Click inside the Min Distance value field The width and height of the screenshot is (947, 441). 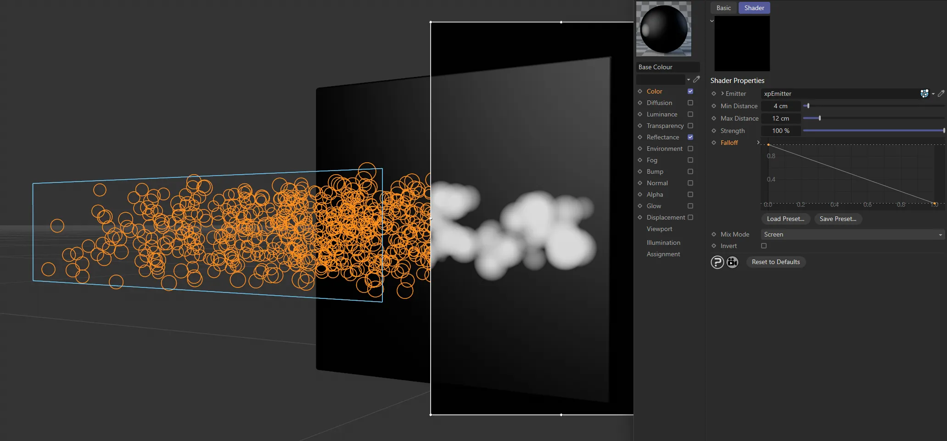tap(780, 106)
